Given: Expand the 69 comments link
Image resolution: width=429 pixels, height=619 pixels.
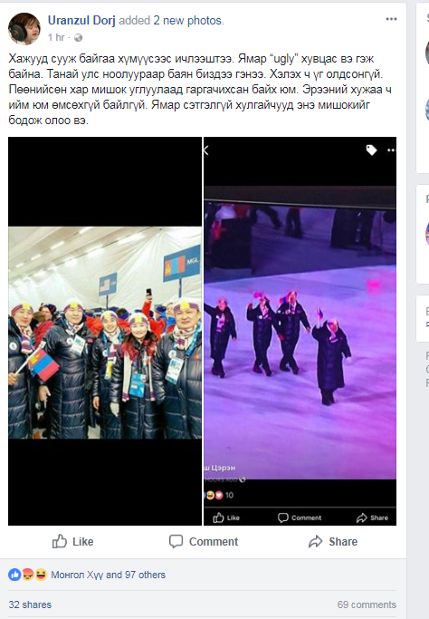Looking at the screenshot, I should coord(367,604).
